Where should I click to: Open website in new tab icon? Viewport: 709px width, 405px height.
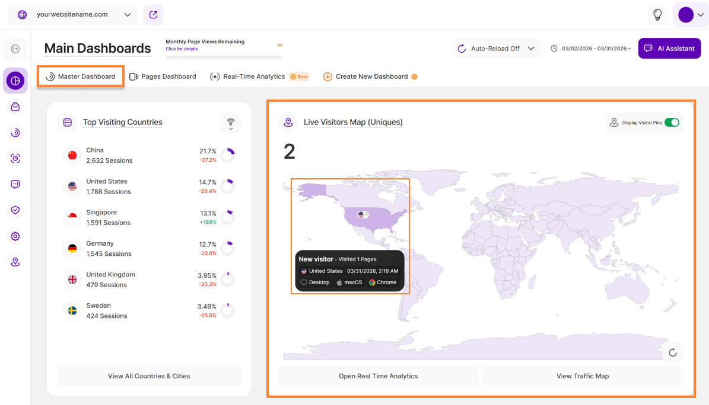(153, 15)
